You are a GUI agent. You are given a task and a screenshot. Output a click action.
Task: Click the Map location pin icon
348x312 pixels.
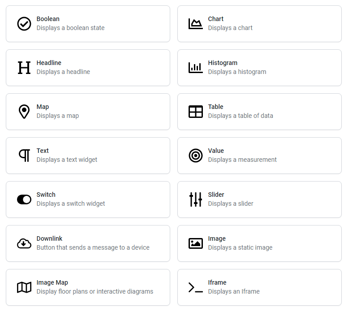click(x=24, y=112)
